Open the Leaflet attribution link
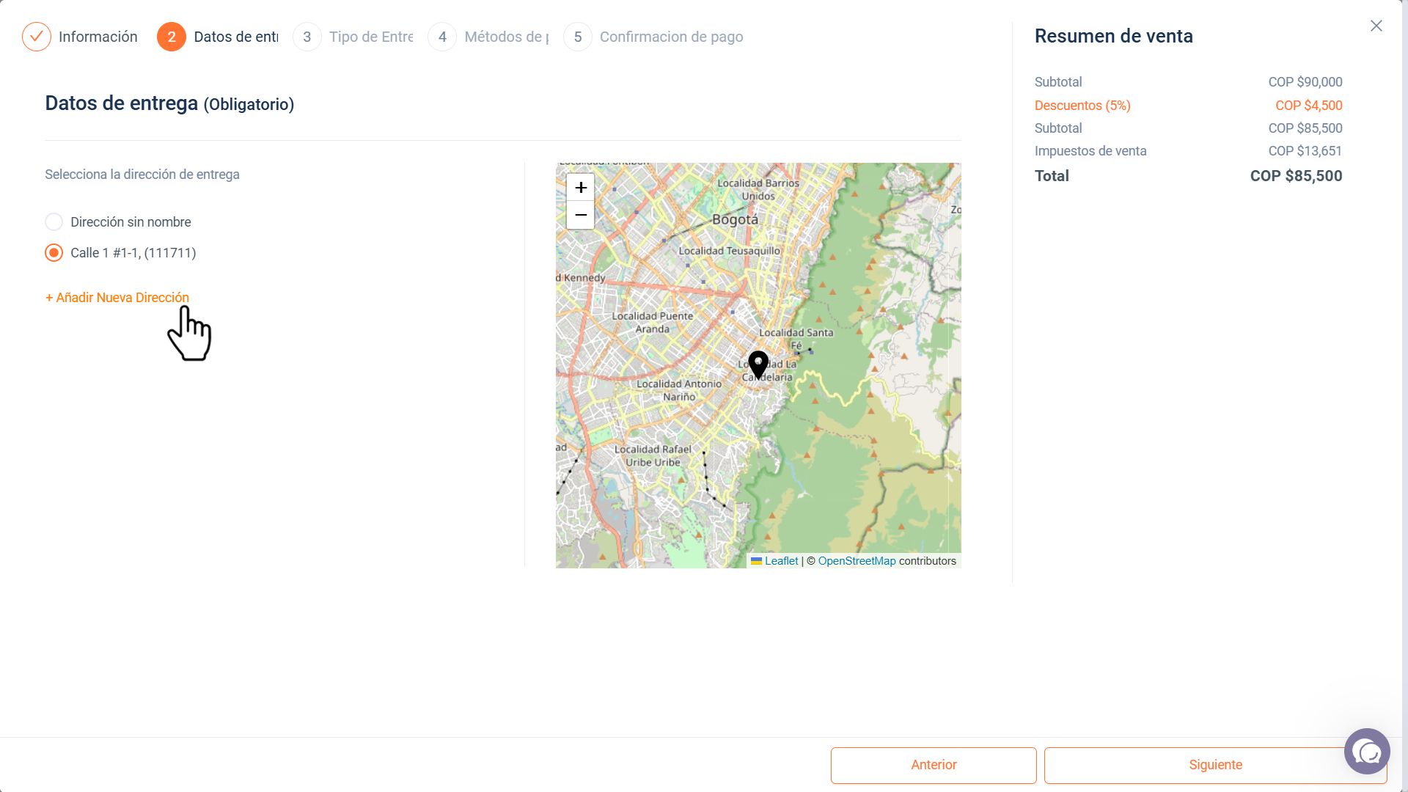Screen dimensions: 1408x792 click(x=781, y=561)
